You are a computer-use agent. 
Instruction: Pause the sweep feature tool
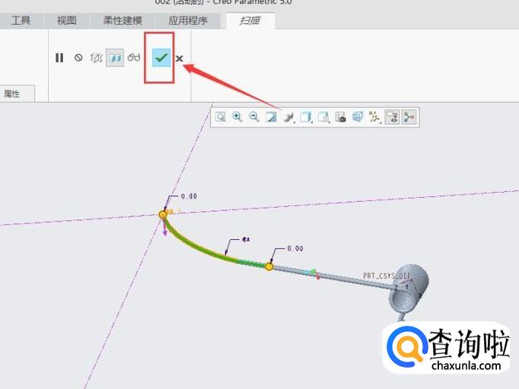pos(59,58)
